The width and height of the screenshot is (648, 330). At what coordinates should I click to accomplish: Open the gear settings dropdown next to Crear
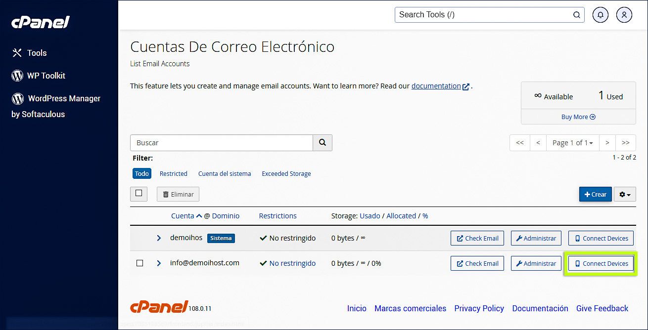(624, 194)
